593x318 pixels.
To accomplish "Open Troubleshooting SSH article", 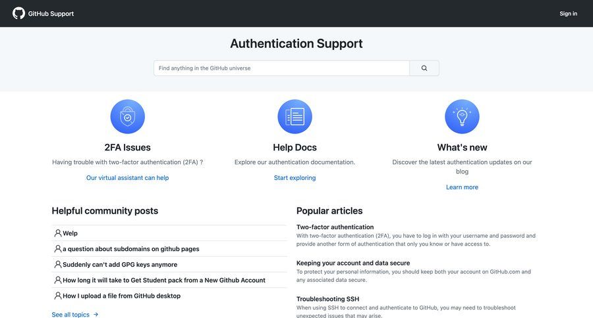I will [x=328, y=299].
